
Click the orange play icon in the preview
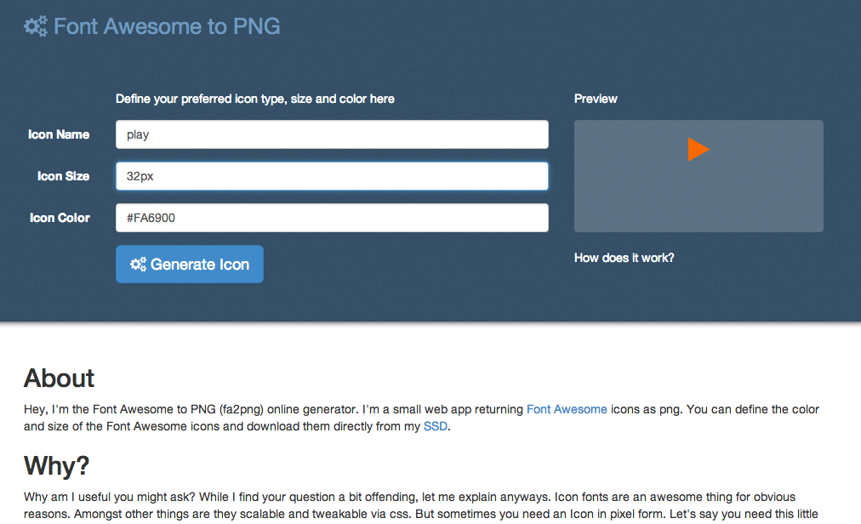pos(698,150)
